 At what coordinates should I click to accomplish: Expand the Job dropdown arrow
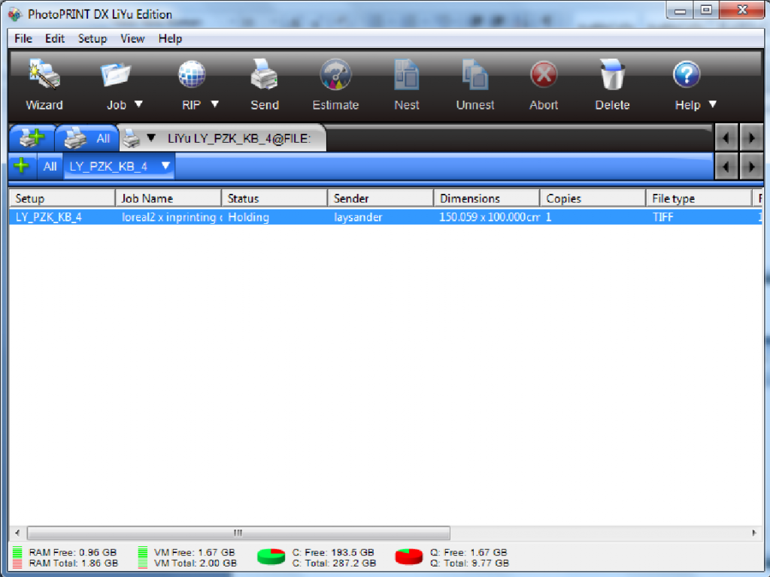coord(138,104)
